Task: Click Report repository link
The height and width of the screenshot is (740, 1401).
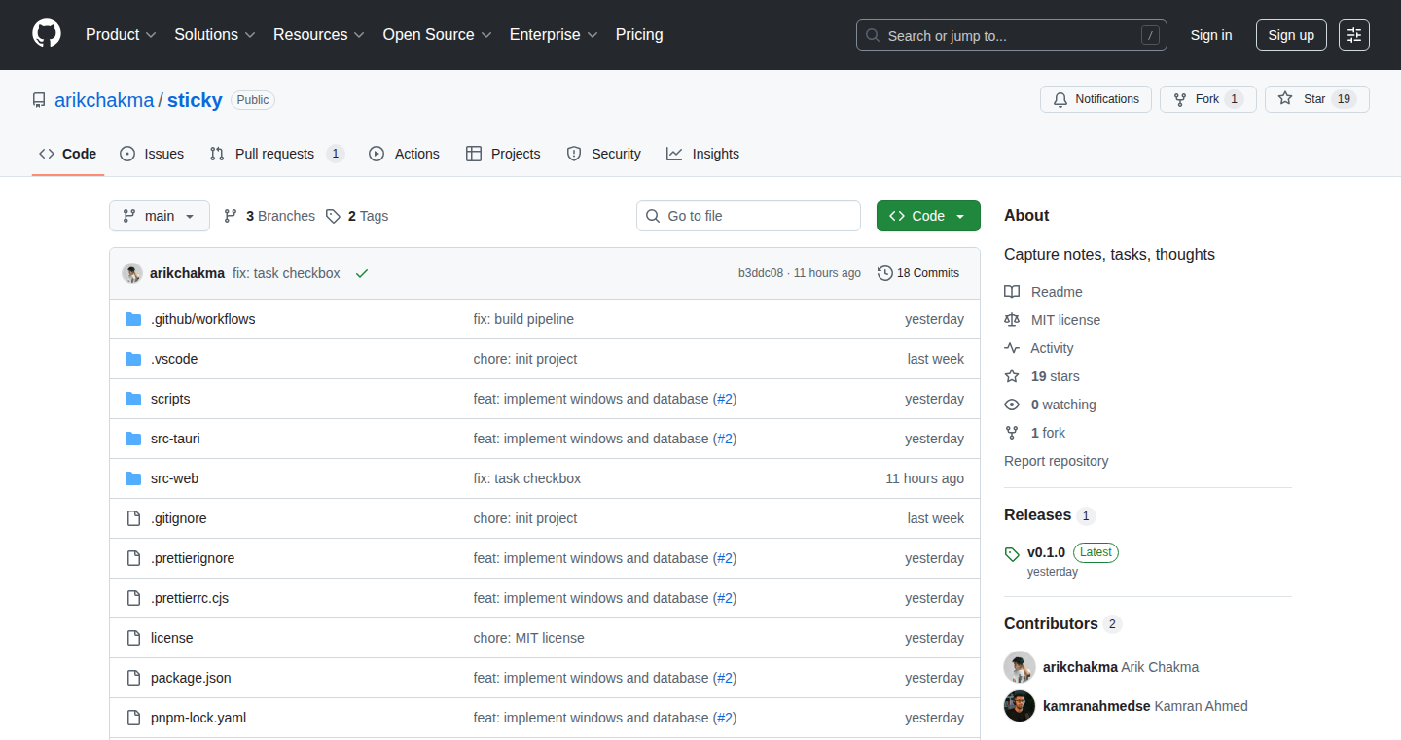Action: pyautogui.click(x=1057, y=461)
